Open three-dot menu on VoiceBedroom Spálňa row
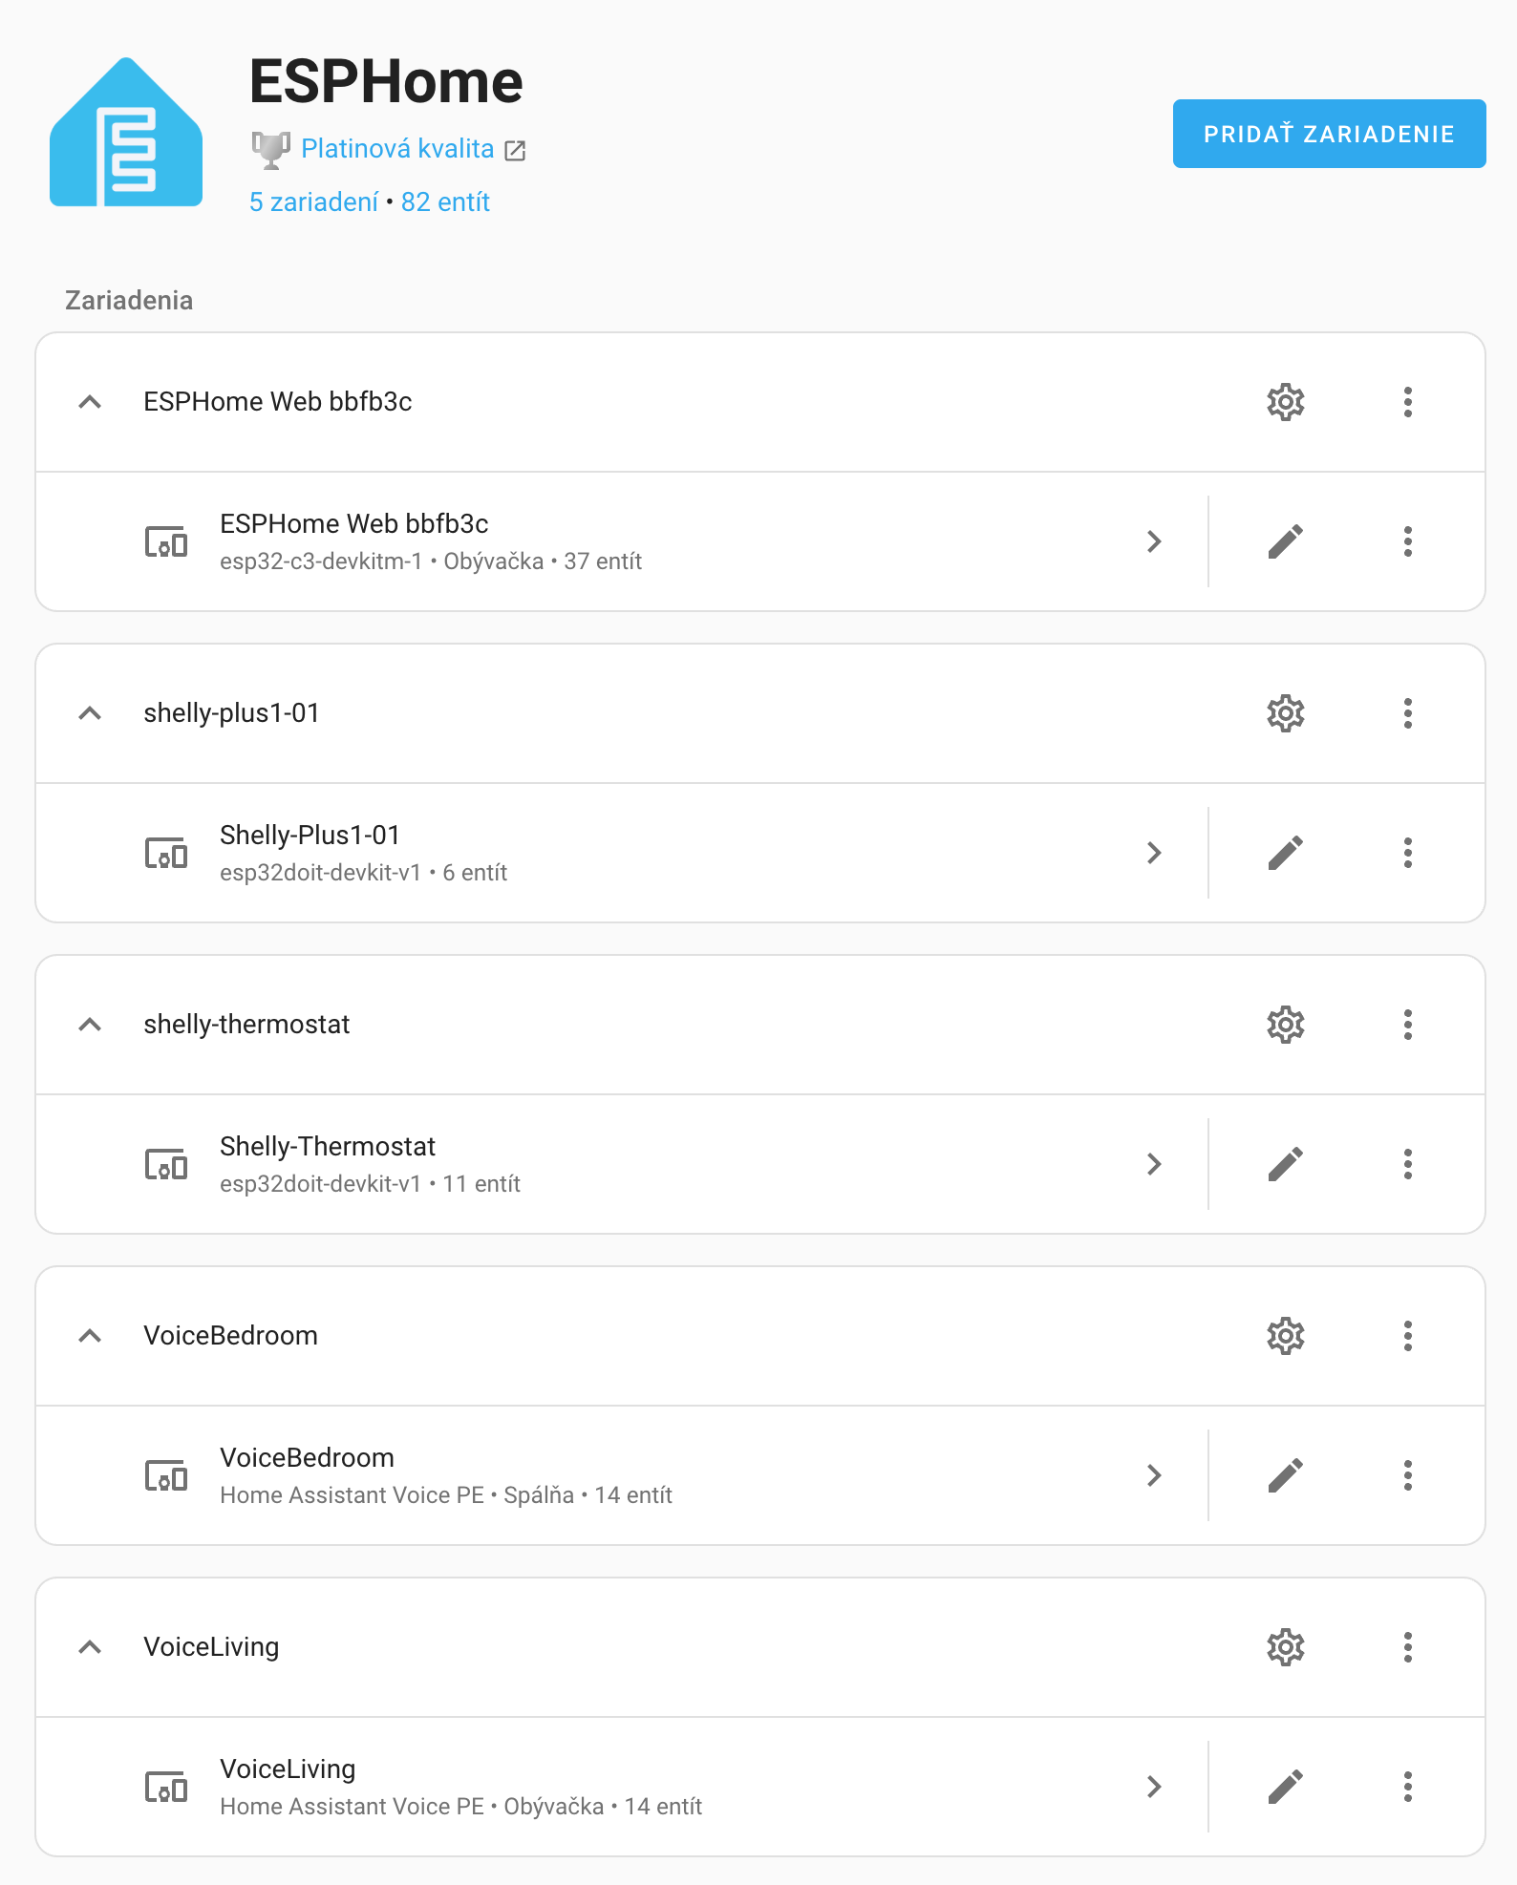1517x1885 pixels. pos(1408,1475)
